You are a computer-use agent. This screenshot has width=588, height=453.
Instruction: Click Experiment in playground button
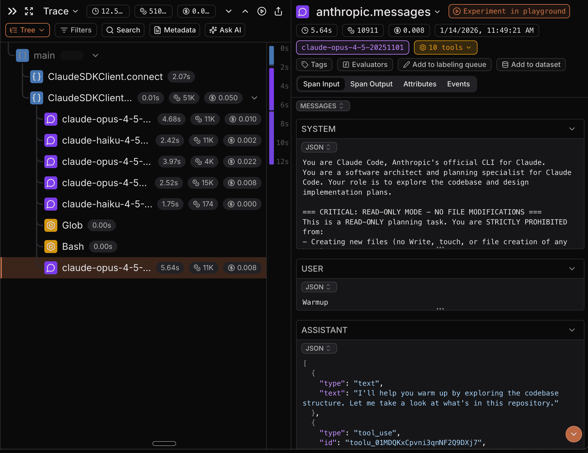(x=509, y=11)
